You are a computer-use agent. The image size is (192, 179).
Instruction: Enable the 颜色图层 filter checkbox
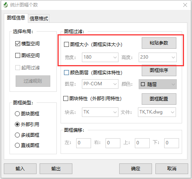click(66, 73)
